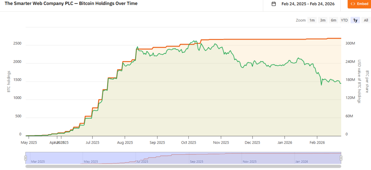This screenshot has height=170, width=371.
Task: Click the calendar icon beside the date range
Action: (274, 4)
